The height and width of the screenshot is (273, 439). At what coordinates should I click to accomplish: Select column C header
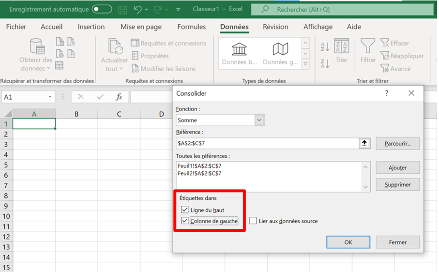(x=119, y=114)
